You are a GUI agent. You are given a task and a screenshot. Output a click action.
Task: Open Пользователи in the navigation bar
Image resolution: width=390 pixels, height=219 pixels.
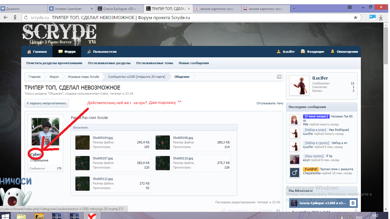[x=102, y=52]
